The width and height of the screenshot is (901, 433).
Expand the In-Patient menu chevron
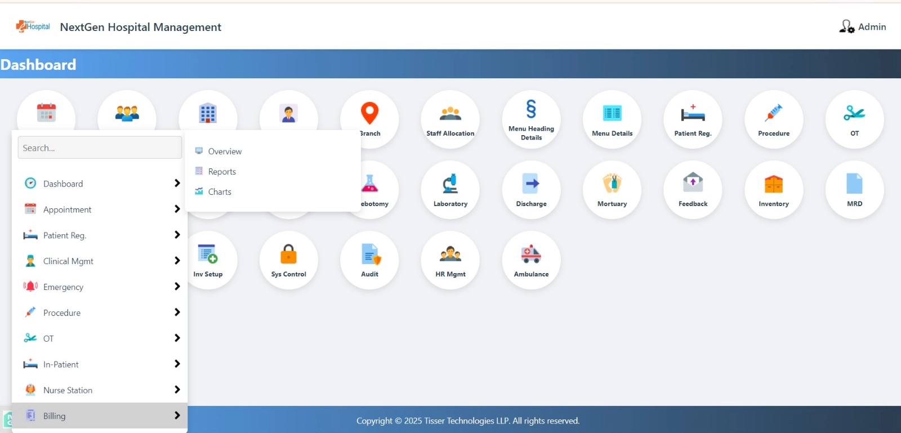pos(177,364)
